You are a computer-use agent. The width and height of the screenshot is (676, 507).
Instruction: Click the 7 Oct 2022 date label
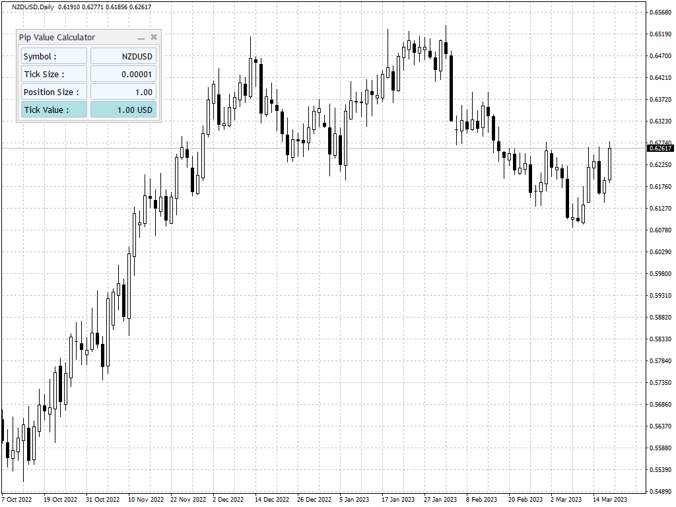17,499
